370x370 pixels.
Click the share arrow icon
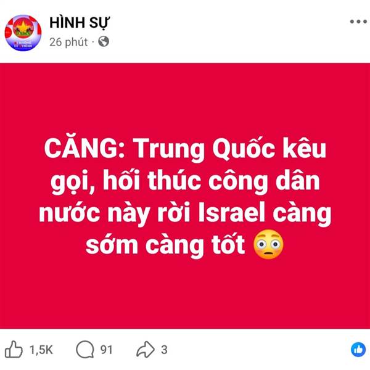146,350
